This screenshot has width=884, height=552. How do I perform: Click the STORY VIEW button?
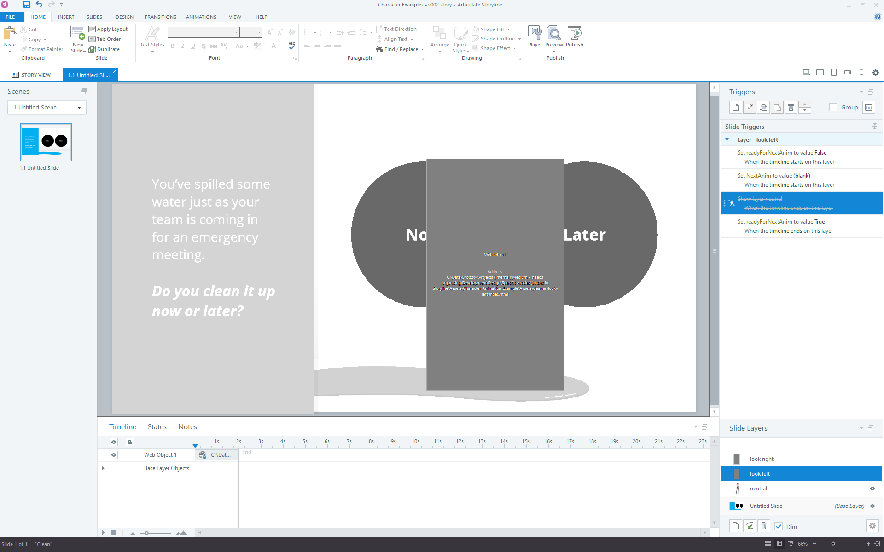(31, 75)
